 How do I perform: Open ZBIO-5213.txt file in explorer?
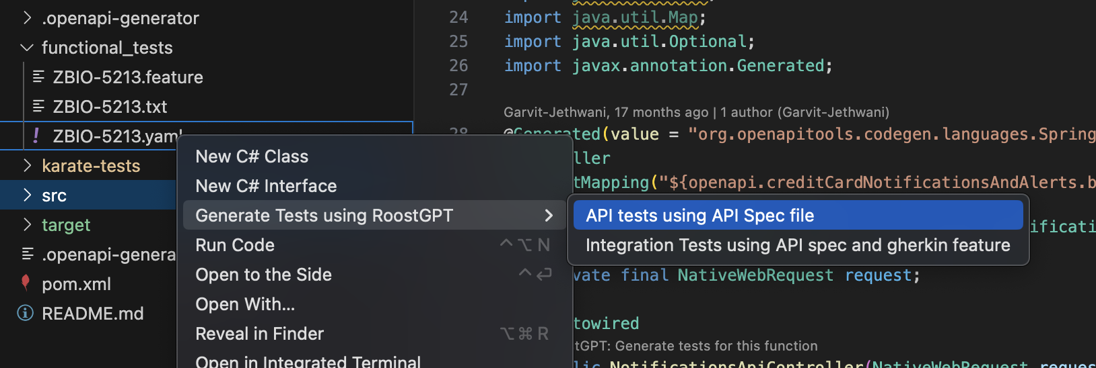(x=110, y=107)
